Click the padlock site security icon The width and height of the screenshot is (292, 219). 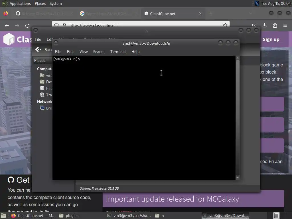coord(64,25)
